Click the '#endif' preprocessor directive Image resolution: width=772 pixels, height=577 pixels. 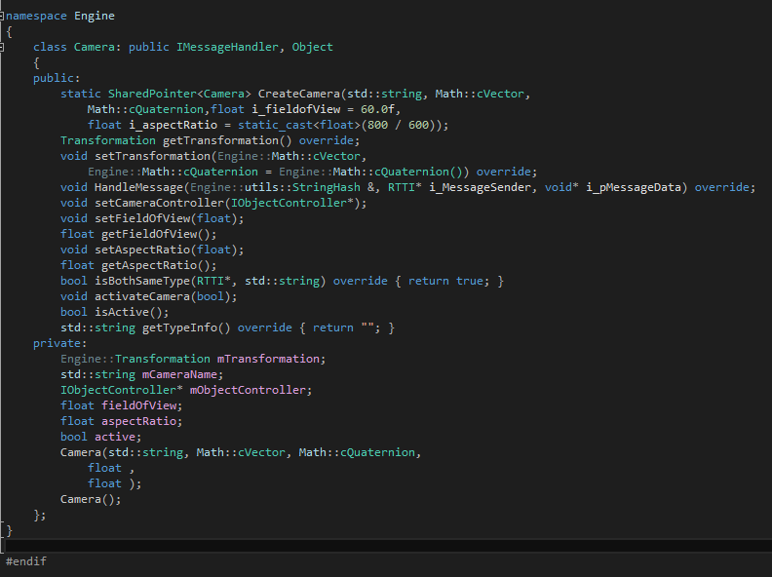point(26,561)
